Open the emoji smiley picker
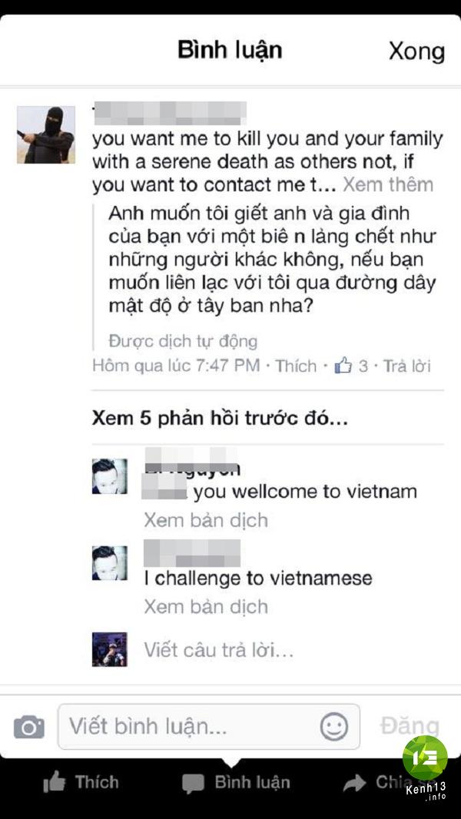 334,727
